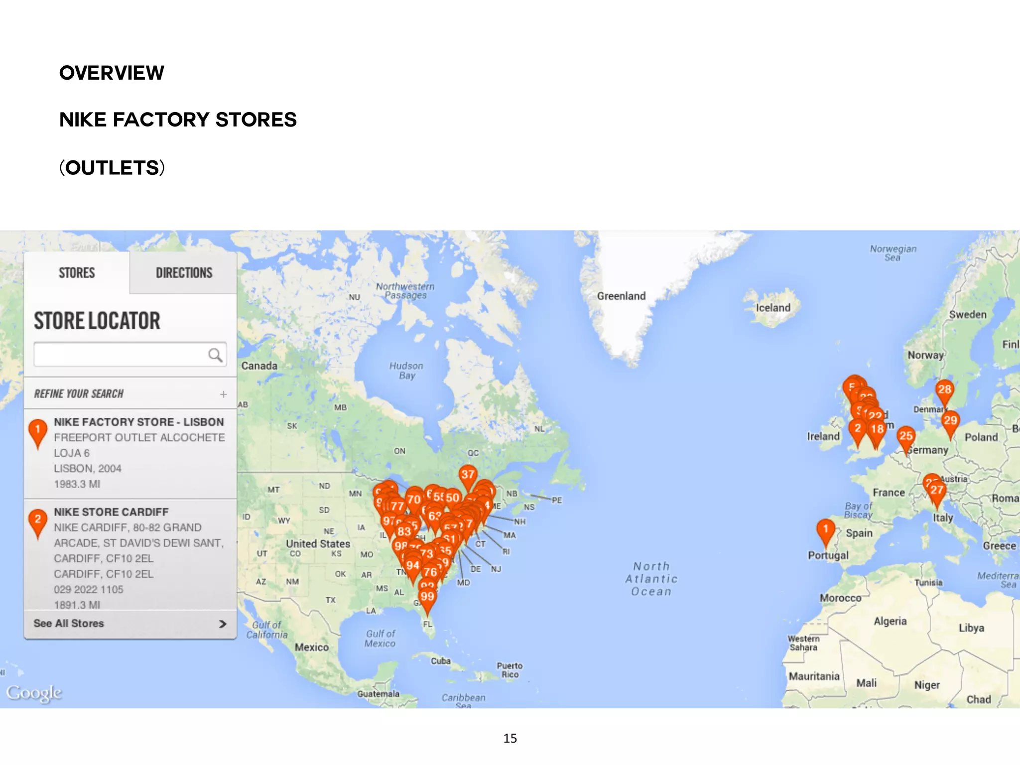Open See All Stores arrow

(x=222, y=624)
